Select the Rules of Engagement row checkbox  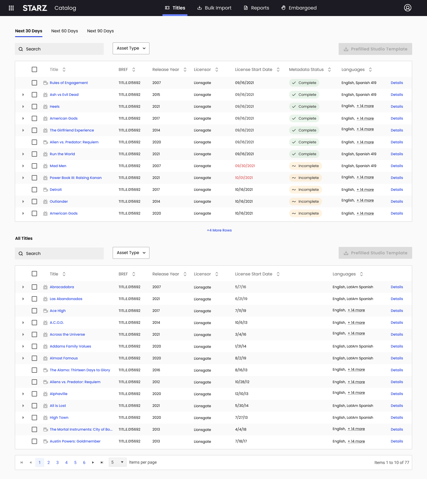click(x=34, y=83)
